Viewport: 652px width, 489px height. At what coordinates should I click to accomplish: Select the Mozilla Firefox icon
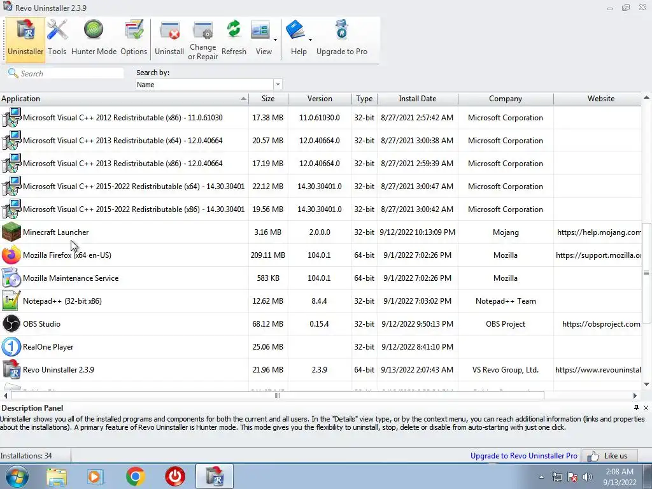tap(11, 255)
